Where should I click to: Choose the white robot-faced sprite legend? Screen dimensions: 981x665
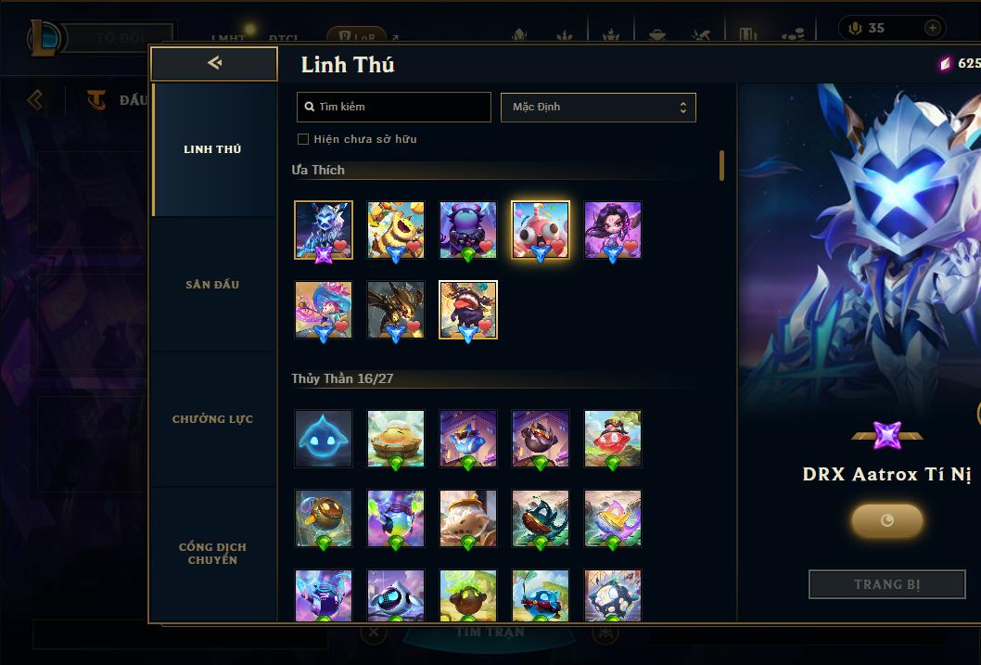point(395,595)
